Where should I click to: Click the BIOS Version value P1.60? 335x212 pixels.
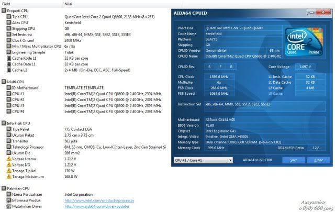(265, 125)
